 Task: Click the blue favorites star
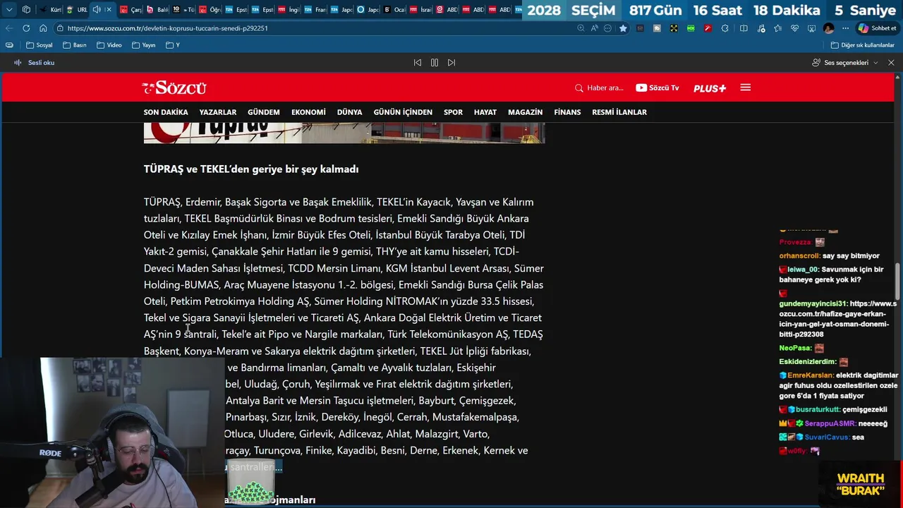(x=623, y=28)
